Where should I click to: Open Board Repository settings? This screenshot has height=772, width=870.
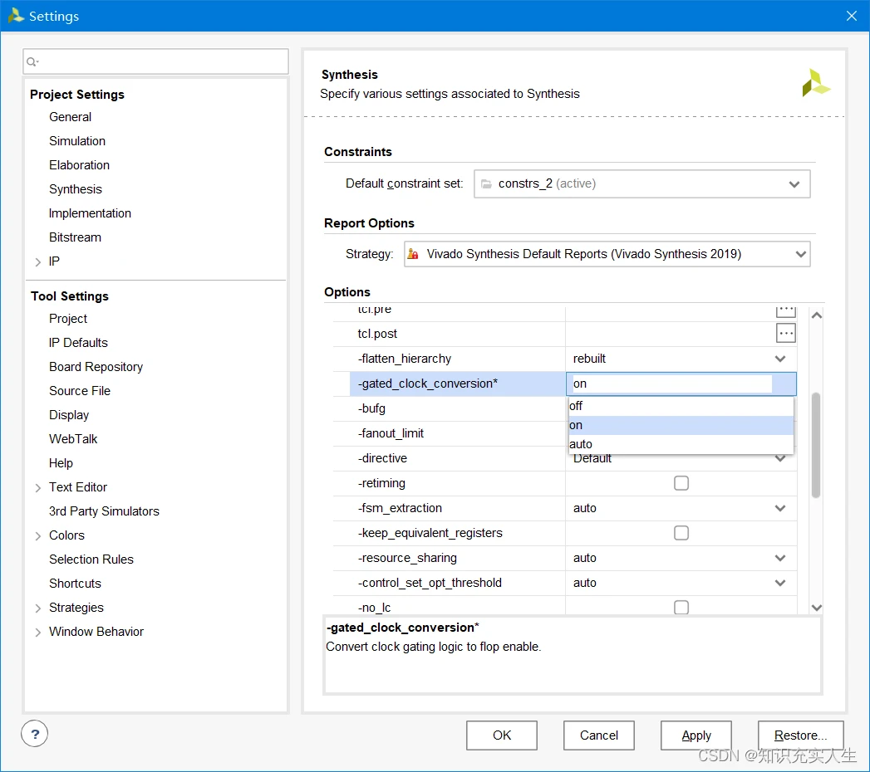pyautogui.click(x=96, y=367)
